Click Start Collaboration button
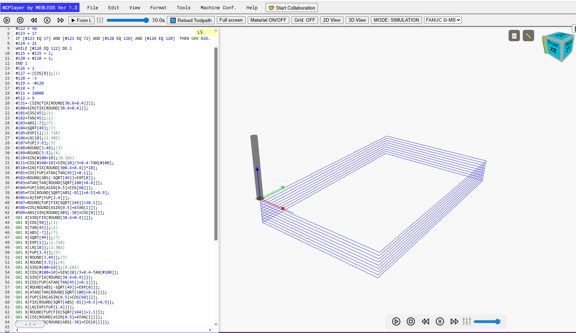The image size is (576, 333). pos(292,8)
